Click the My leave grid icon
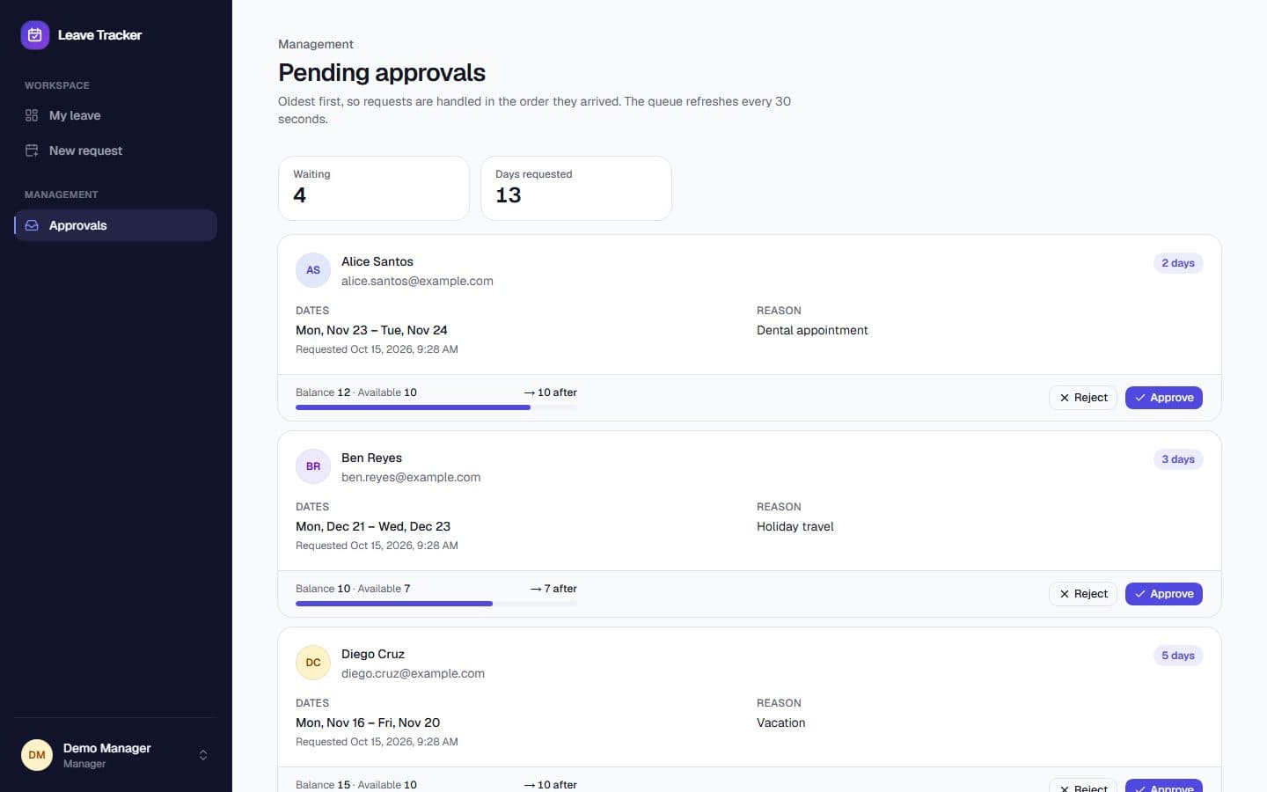 click(32, 115)
